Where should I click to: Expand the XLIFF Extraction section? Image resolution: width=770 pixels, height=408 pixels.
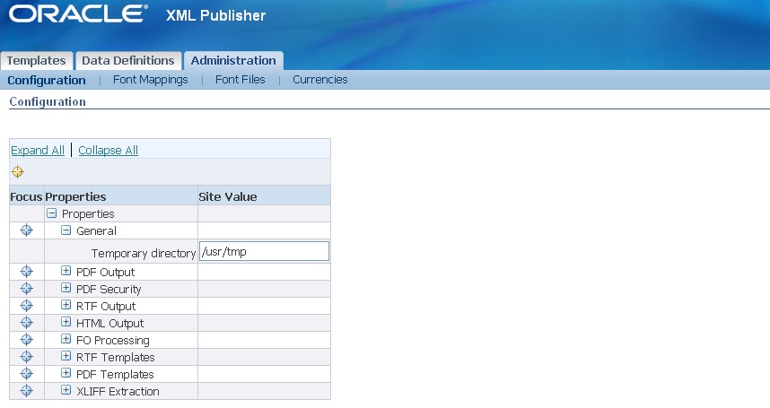click(66, 390)
